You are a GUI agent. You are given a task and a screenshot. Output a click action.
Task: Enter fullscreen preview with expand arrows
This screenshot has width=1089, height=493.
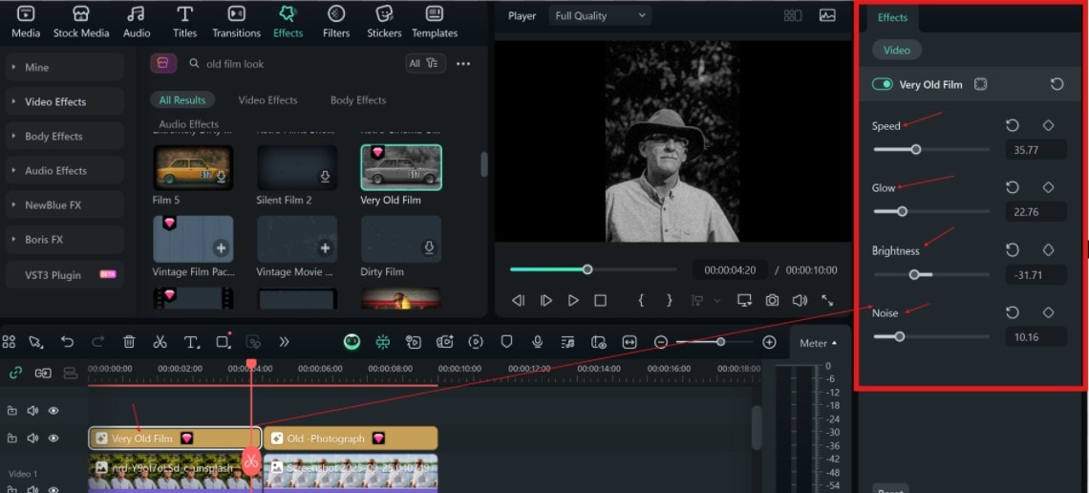point(827,301)
